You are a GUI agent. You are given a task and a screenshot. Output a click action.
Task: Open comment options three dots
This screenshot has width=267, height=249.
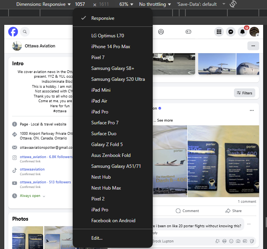pos(249,224)
